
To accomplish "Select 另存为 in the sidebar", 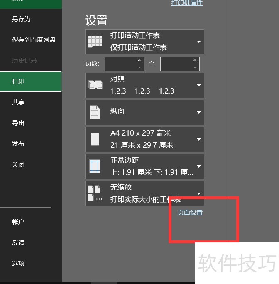I will (31, 19).
